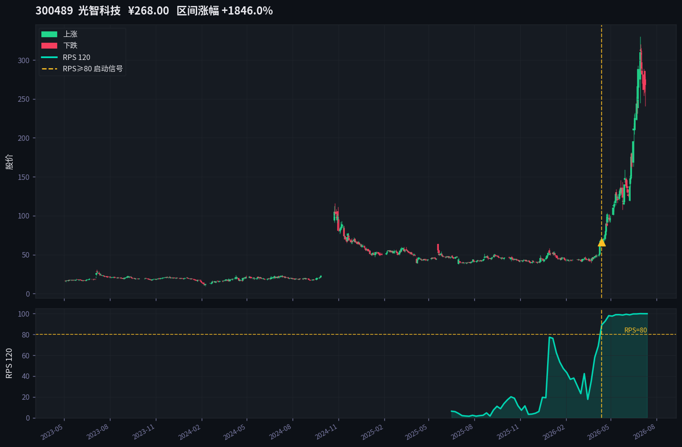This screenshot has height=447, width=682.
Task: Click the 区间涨幅 +1846.0% text
Action: click(224, 10)
